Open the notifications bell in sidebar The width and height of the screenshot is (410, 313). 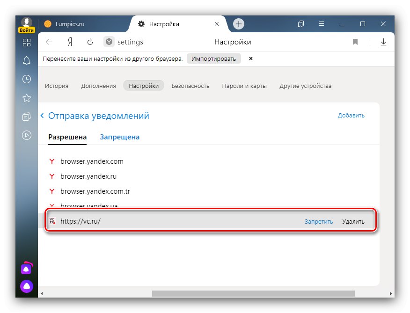click(26, 60)
